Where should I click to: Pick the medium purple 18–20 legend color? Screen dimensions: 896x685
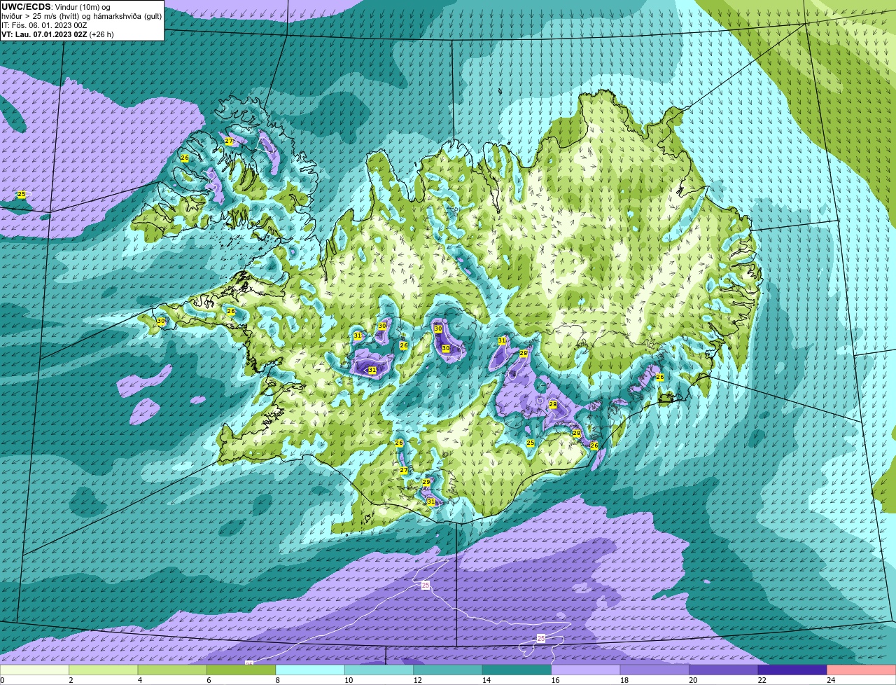coord(655,670)
